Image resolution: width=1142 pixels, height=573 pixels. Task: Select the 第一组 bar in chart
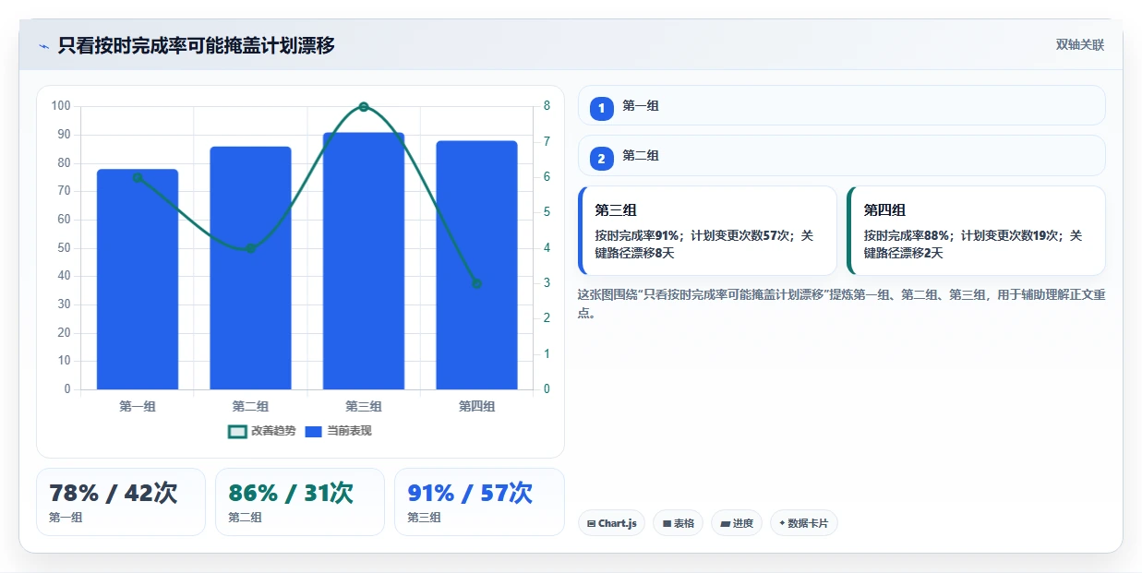point(138,279)
